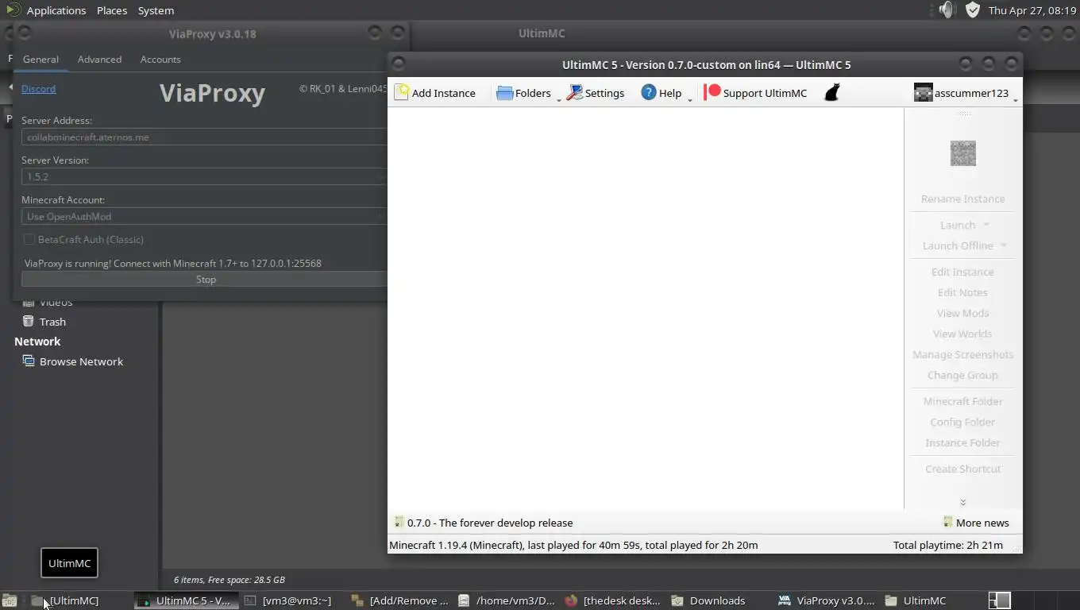
Task: Click Create Shortcut
Action: point(962,469)
